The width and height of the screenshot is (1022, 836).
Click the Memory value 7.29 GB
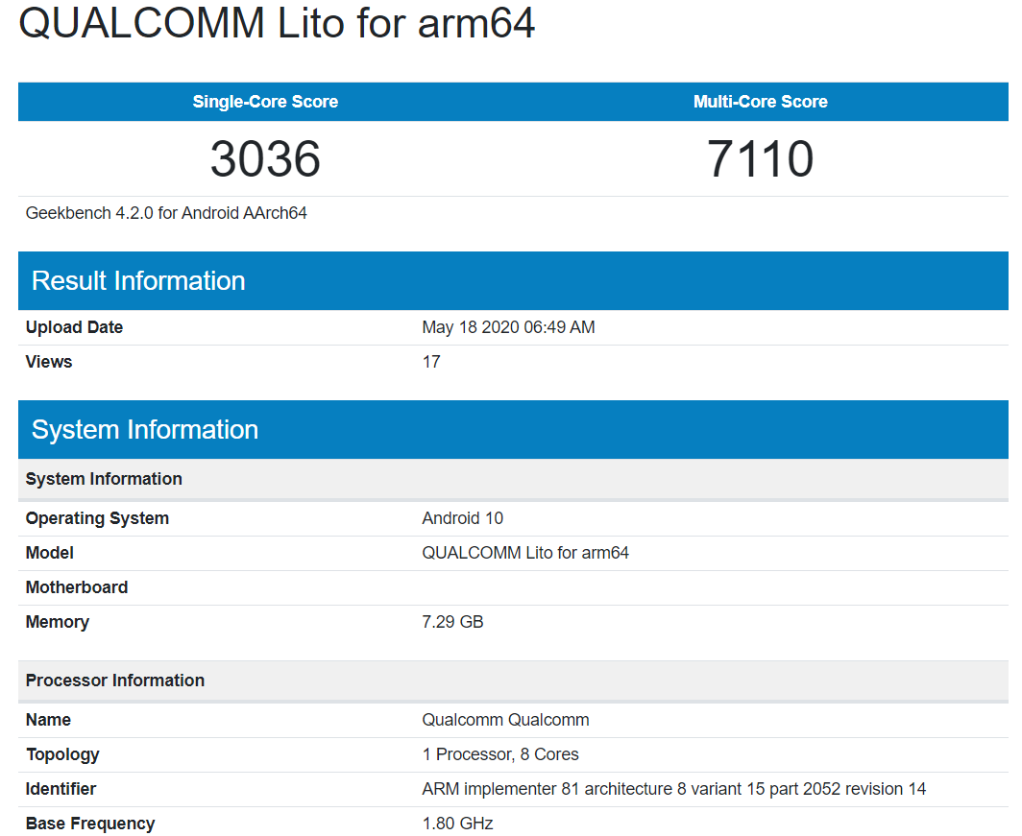(x=452, y=621)
